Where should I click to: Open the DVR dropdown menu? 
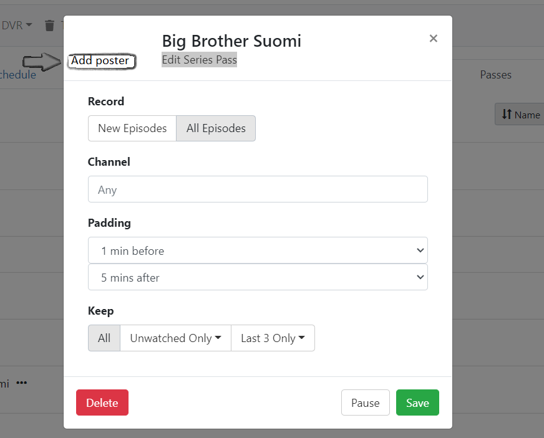click(x=17, y=26)
